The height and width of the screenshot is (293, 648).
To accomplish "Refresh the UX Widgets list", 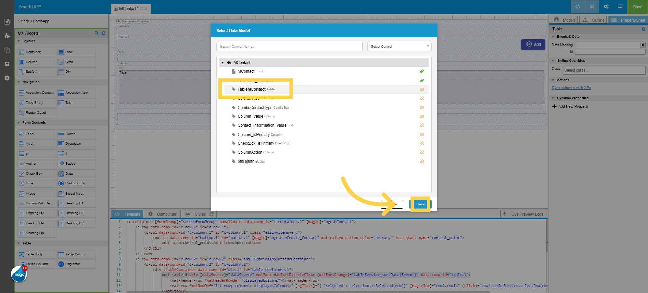I will coord(104,33).
